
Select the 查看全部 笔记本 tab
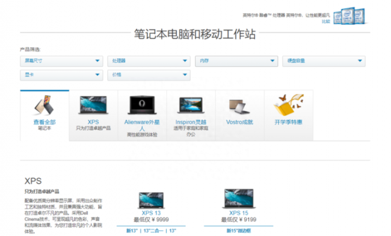45,116
